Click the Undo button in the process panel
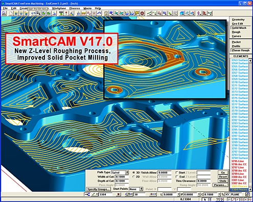 coord(223,181)
